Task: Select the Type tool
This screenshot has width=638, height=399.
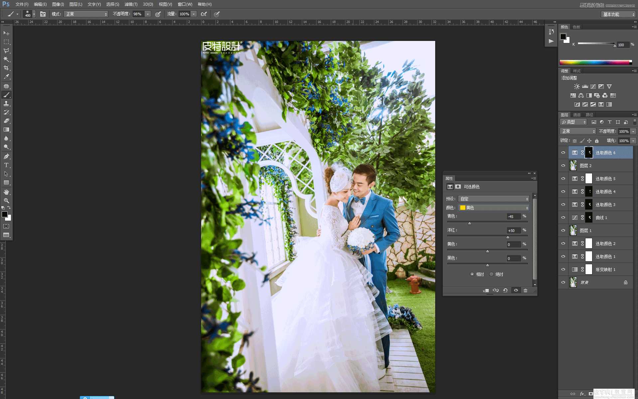Action: click(x=6, y=165)
